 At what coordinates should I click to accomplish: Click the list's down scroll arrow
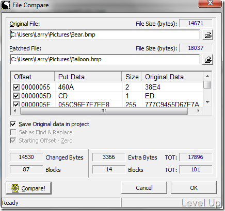pos(207,102)
